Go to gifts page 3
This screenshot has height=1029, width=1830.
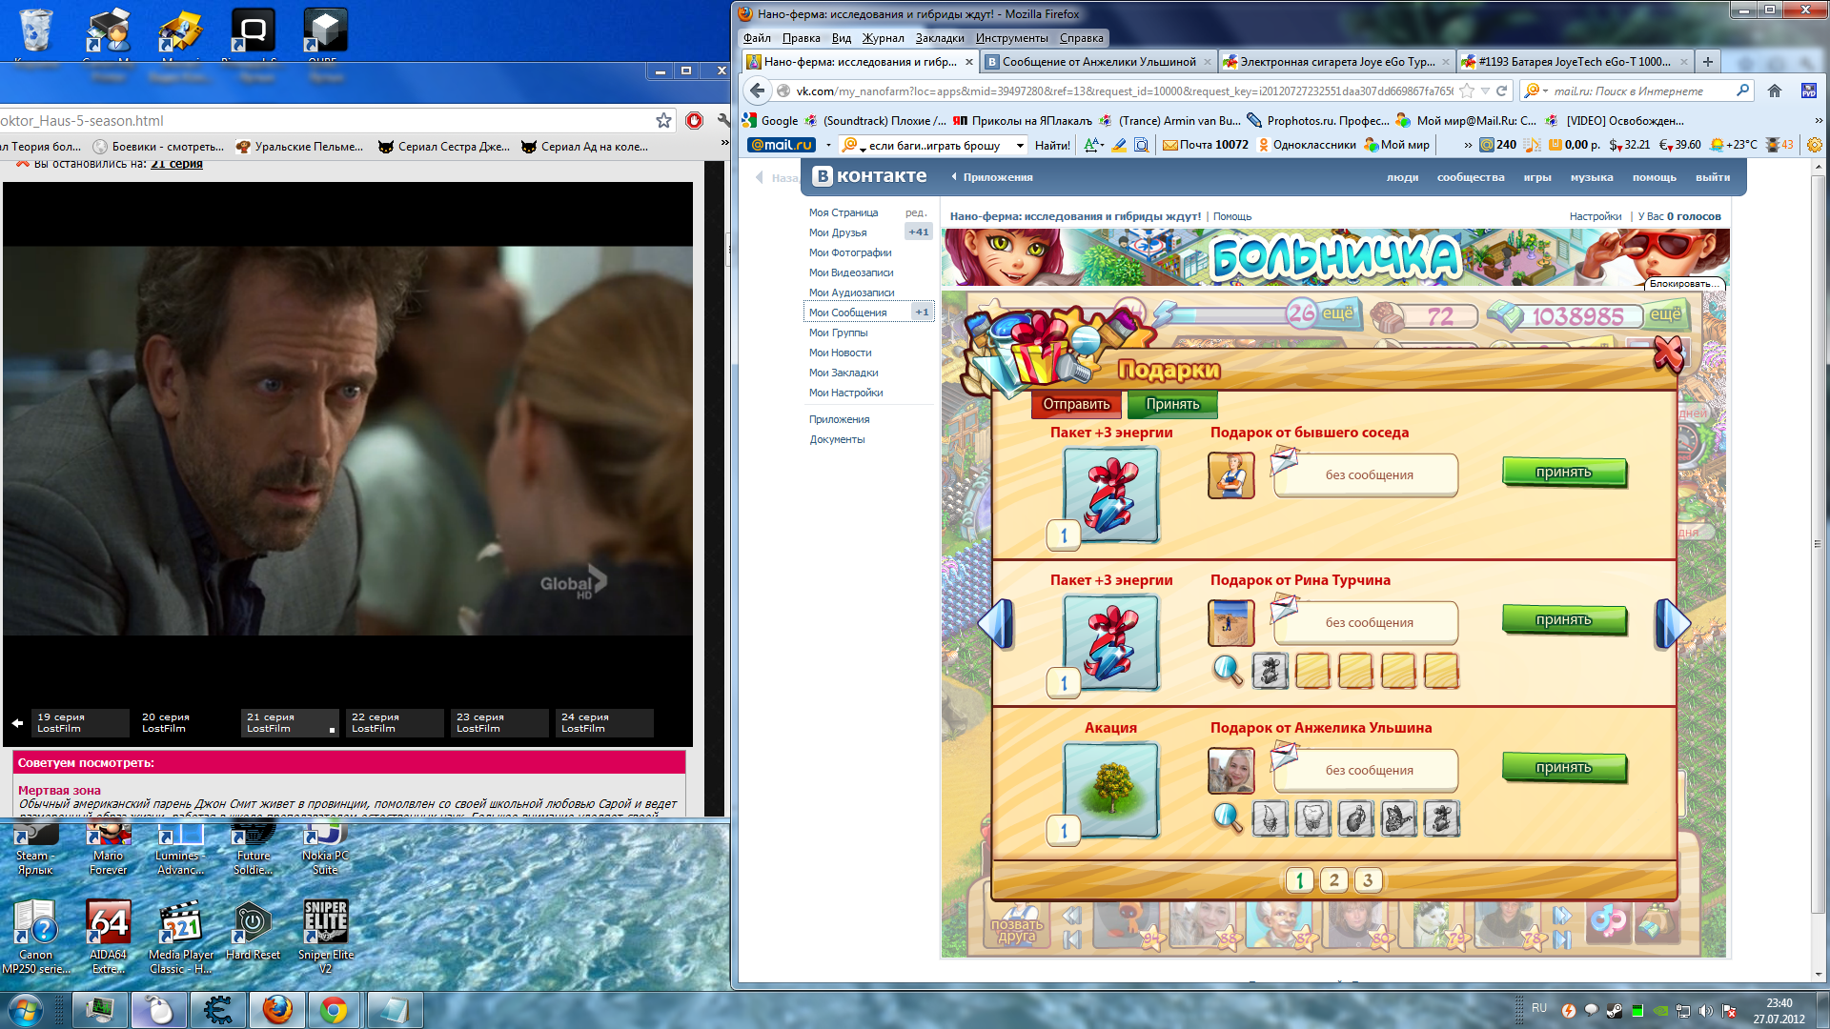pyautogui.click(x=1368, y=880)
